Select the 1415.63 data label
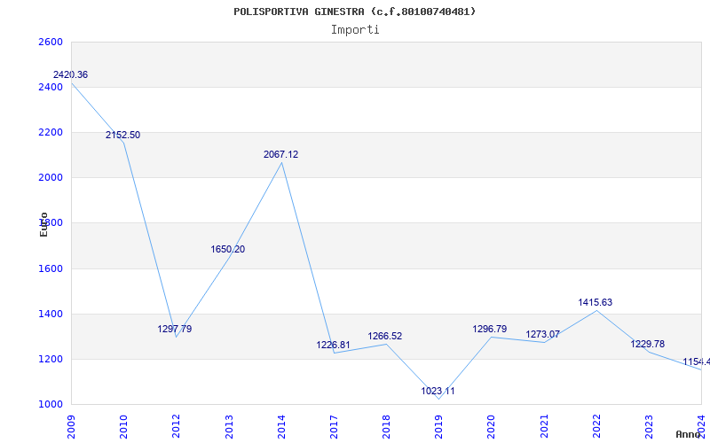This screenshot has width=710, height=443. (x=596, y=302)
